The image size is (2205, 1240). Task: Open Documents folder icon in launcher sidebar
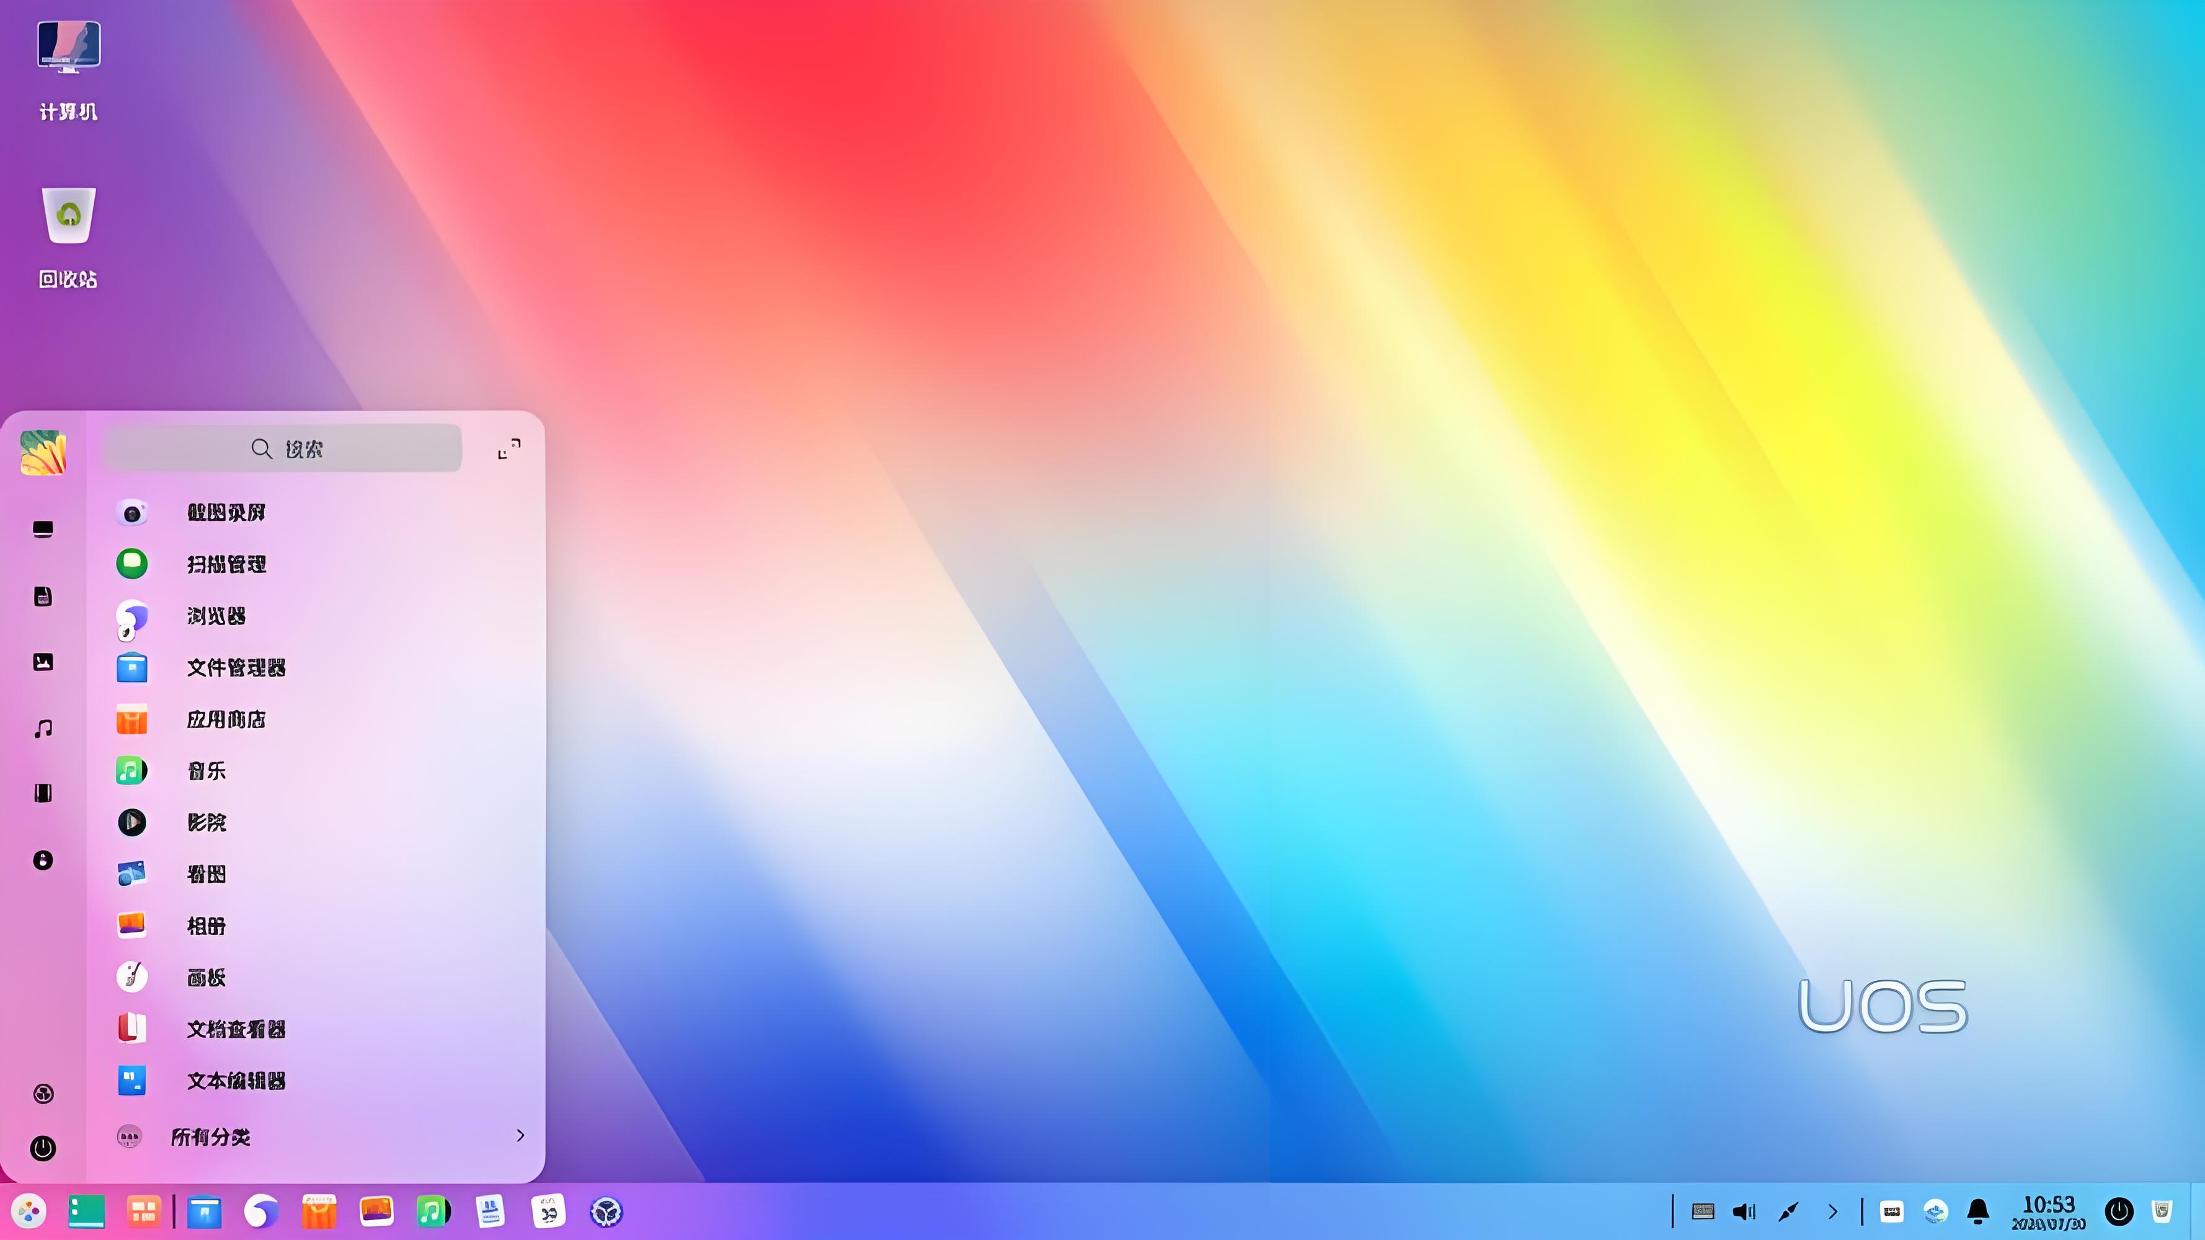click(x=43, y=596)
